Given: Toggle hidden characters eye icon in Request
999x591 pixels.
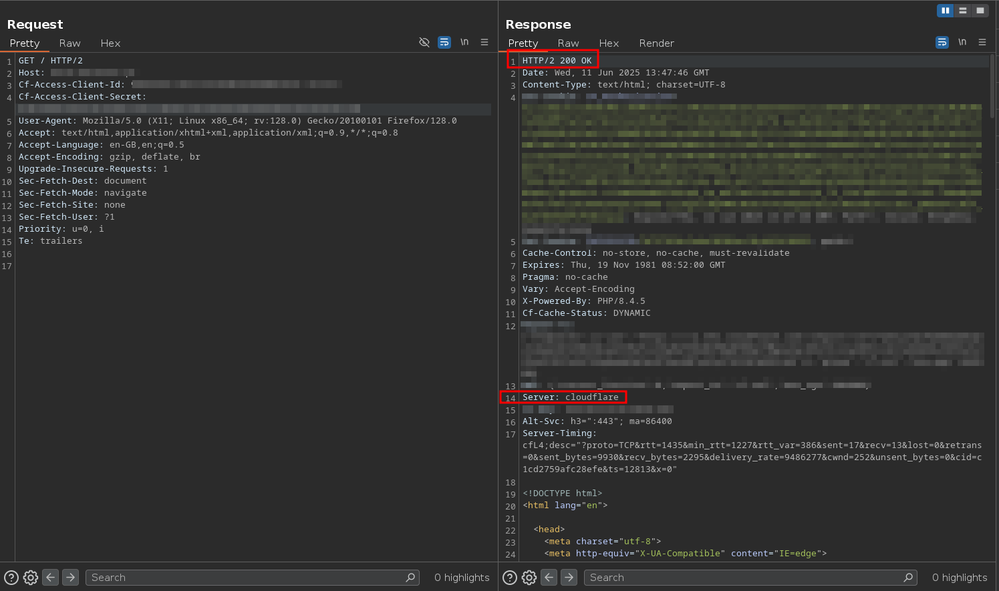Looking at the screenshot, I should [x=424, y=42].
